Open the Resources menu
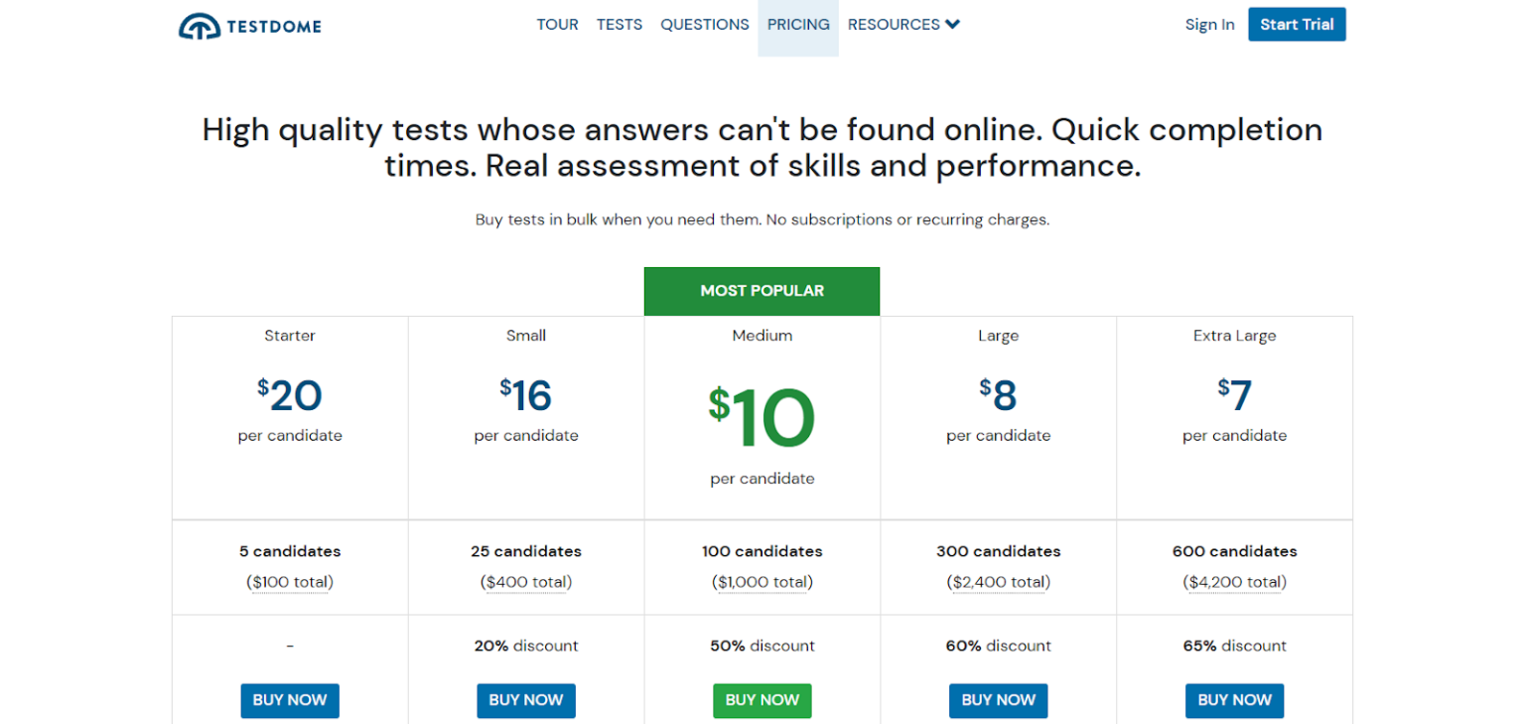The width and height of the screenshot is (1525, 724). pyautogui.click(x=894, y=24)
